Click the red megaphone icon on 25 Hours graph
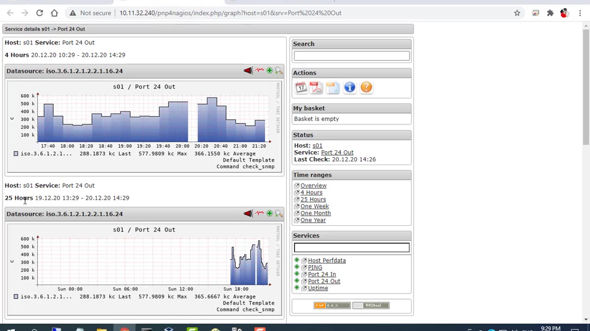The image size is (590, 331). point(248,214)
